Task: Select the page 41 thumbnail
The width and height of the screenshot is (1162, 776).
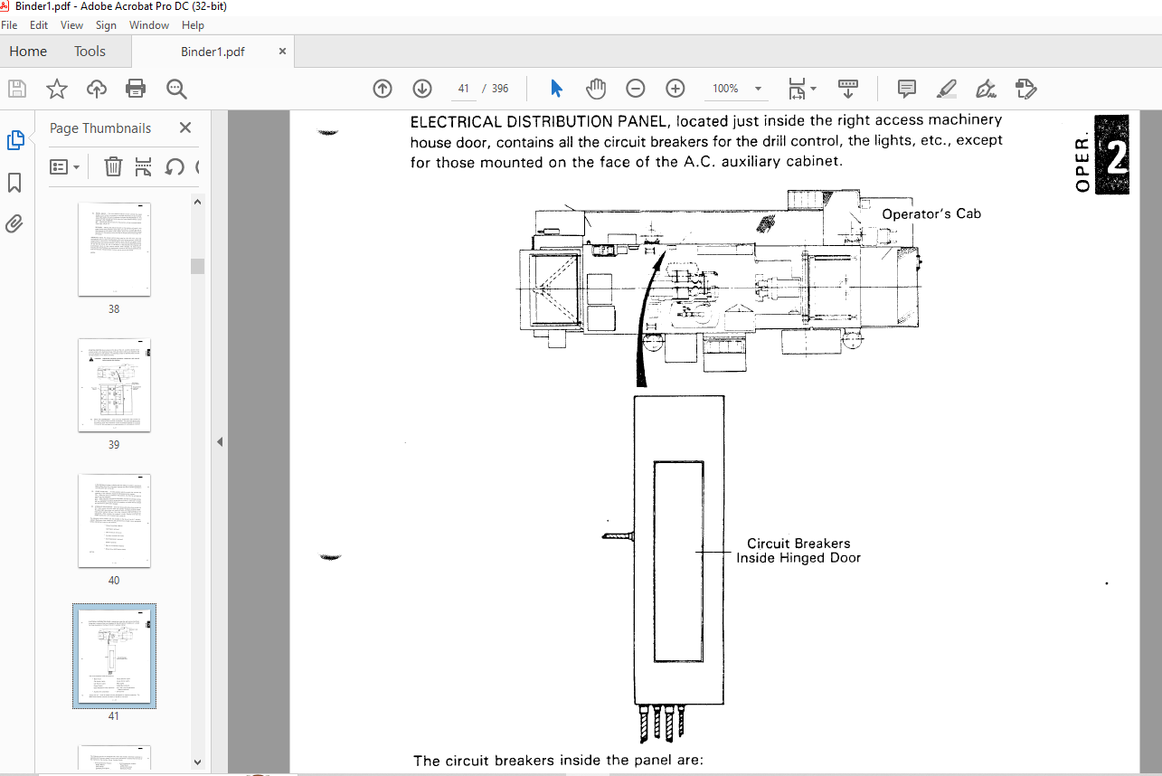Action: [114, 657]
